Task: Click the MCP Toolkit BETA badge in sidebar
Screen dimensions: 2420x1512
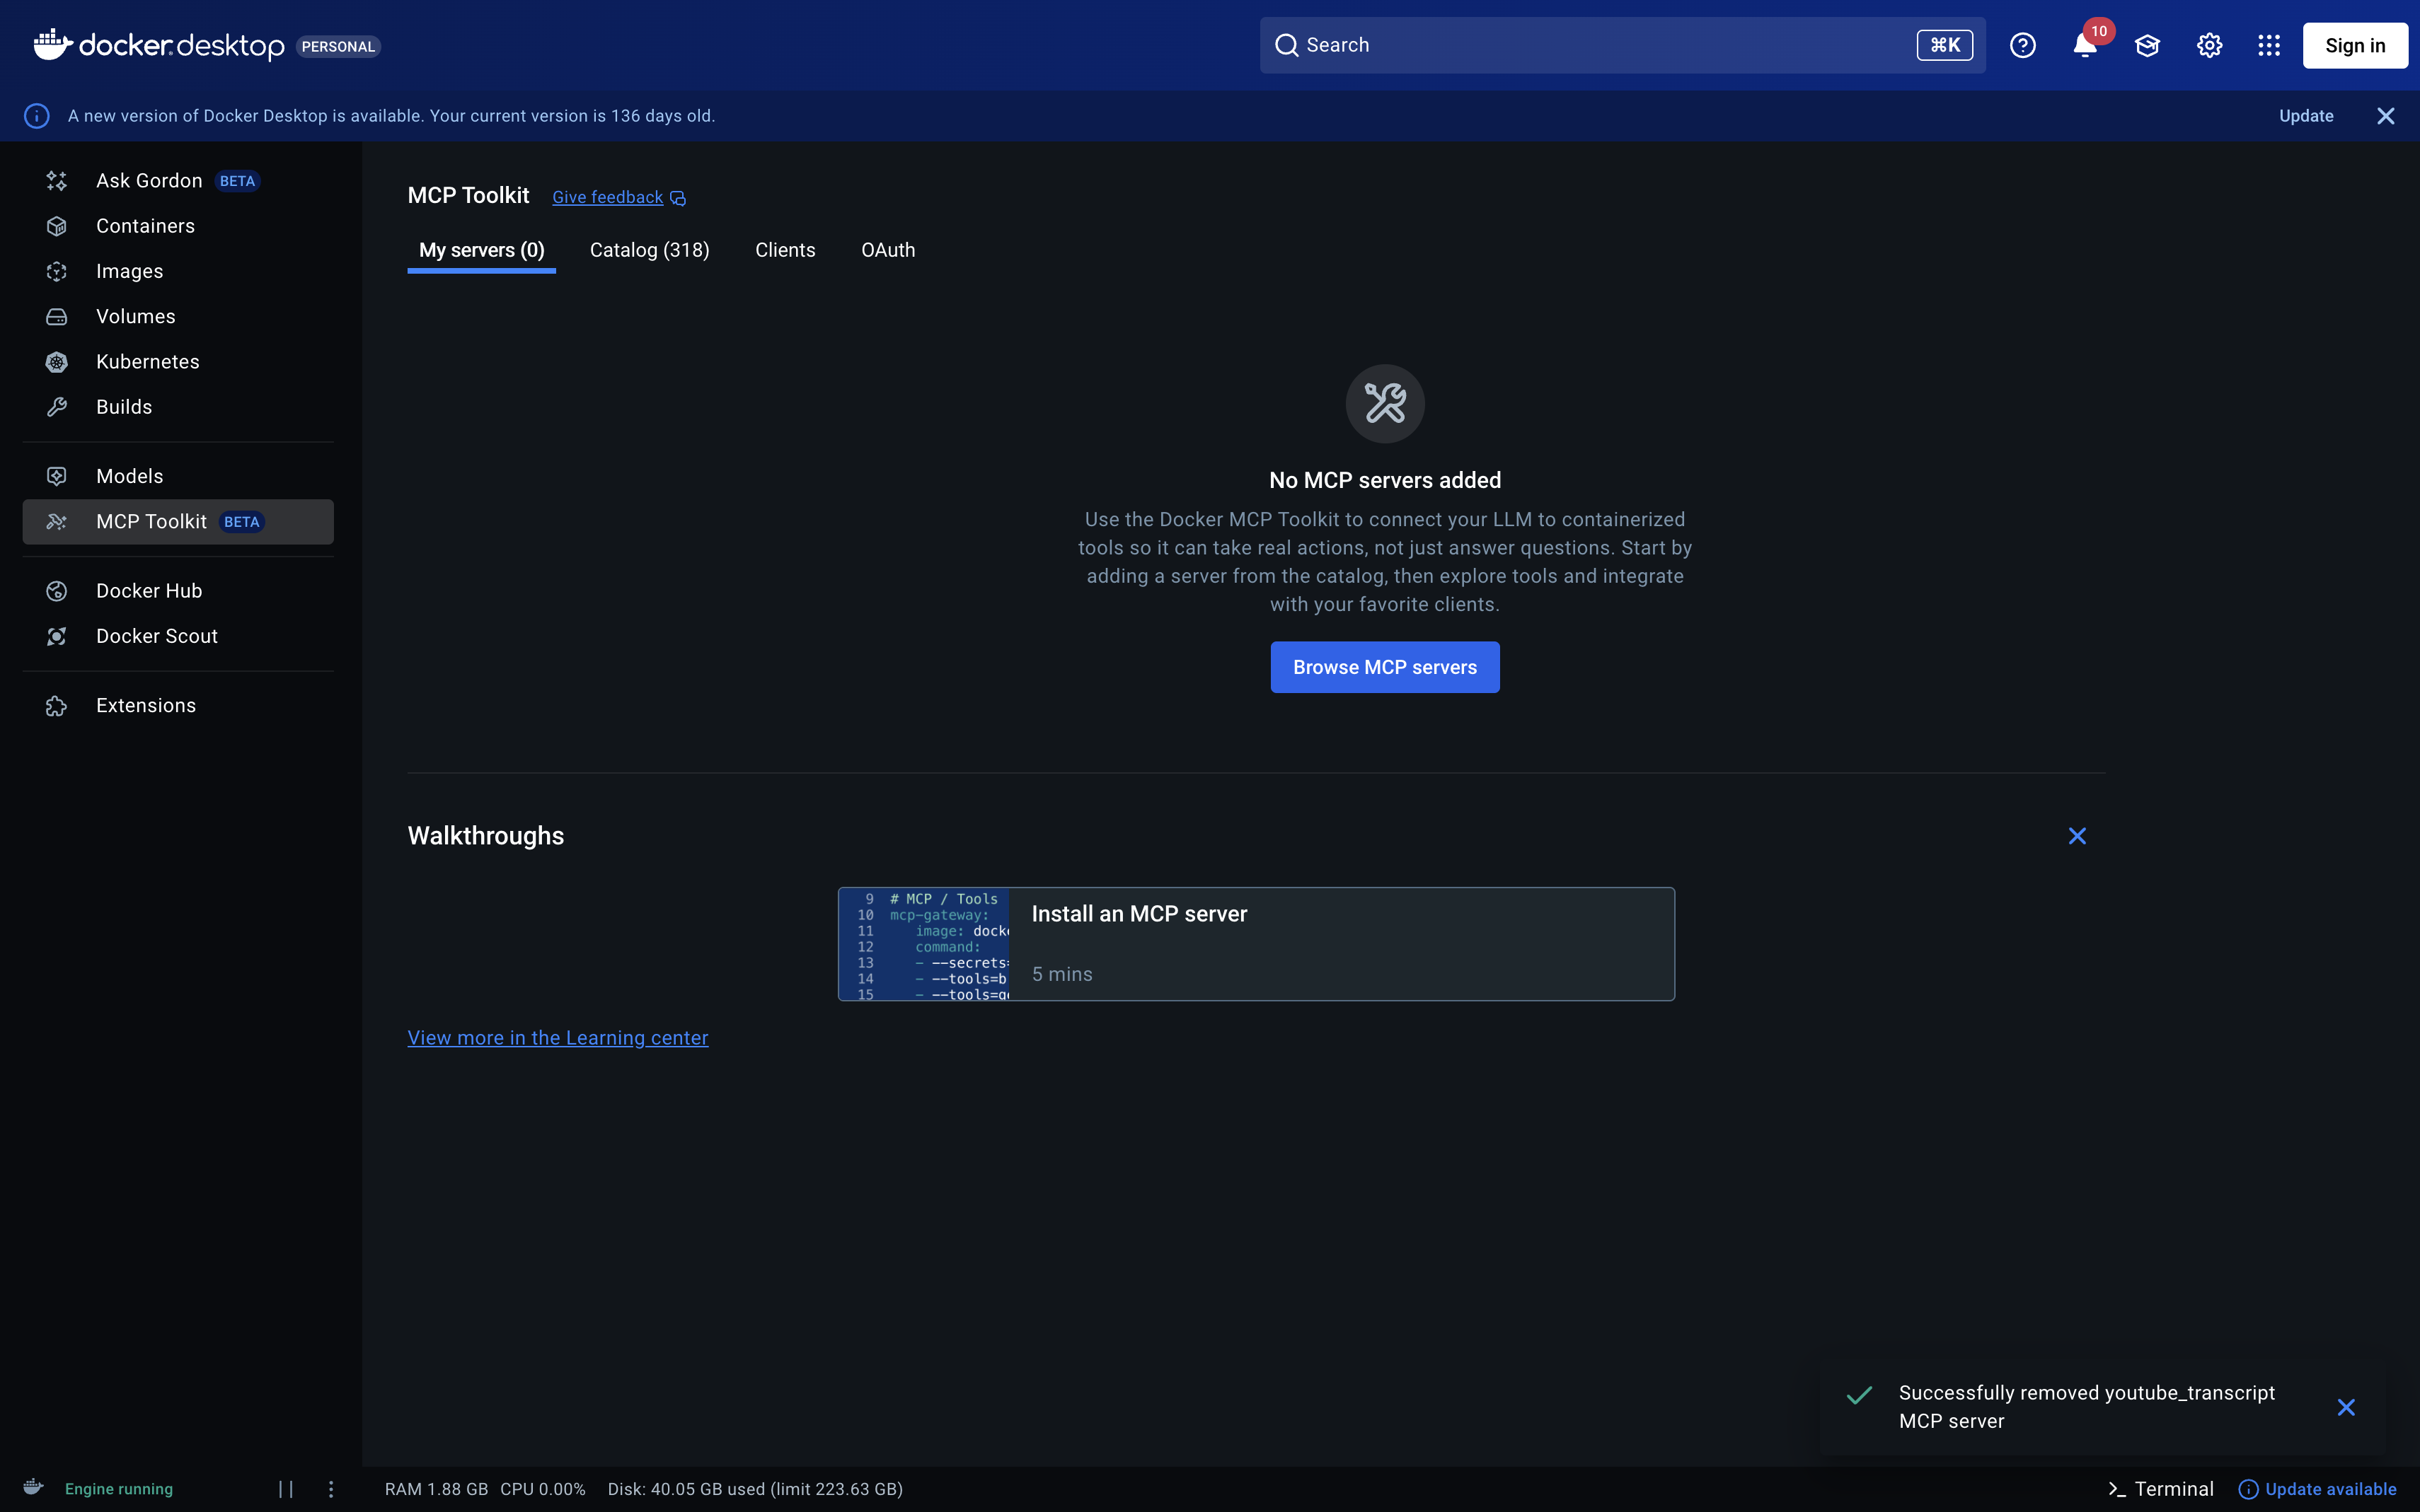Action: pyautogui.click(x=241, y=522)
